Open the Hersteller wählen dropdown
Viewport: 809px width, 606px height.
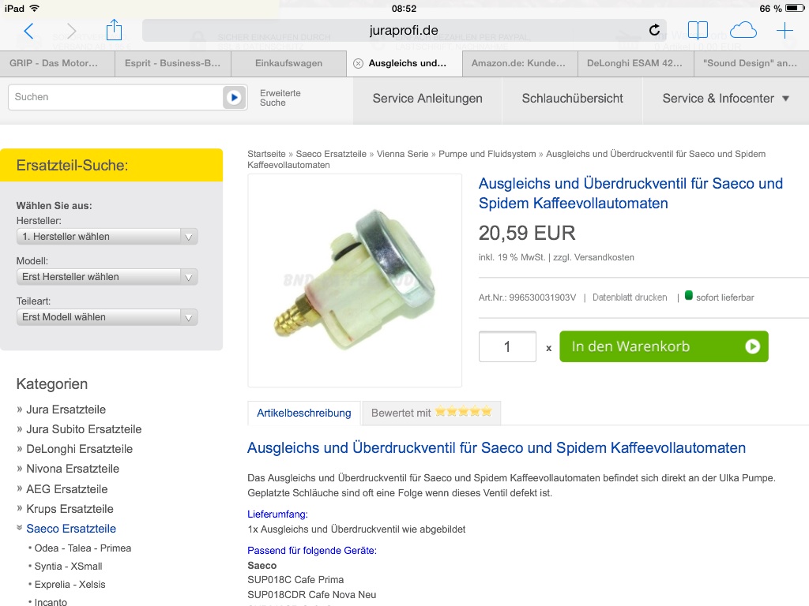pyautogui.click(x=107, y=237)
